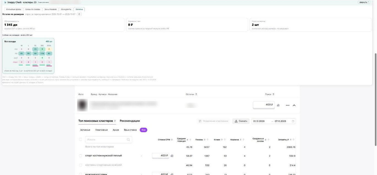Click the refresh icon beside the campaign period
Viewport: 377px width, 175px height.
pyautogui.click(x=79, y=14)
